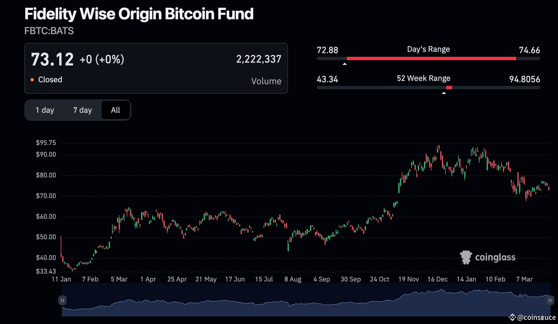Click the coinglass bull logo icon
The height and width of the screenshot is (324, 558).
[465, 257]
